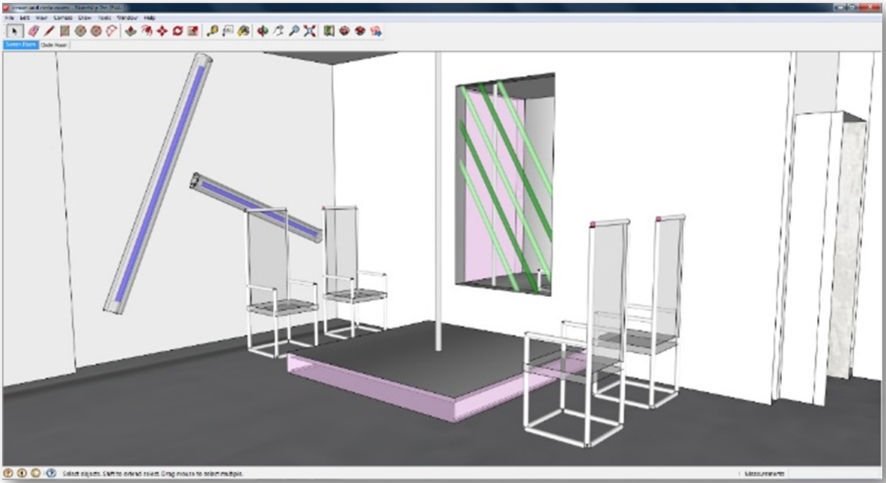Viewport: 886px width, 483px height.
Task: Click the Text label tool
Action: (228, 31)
